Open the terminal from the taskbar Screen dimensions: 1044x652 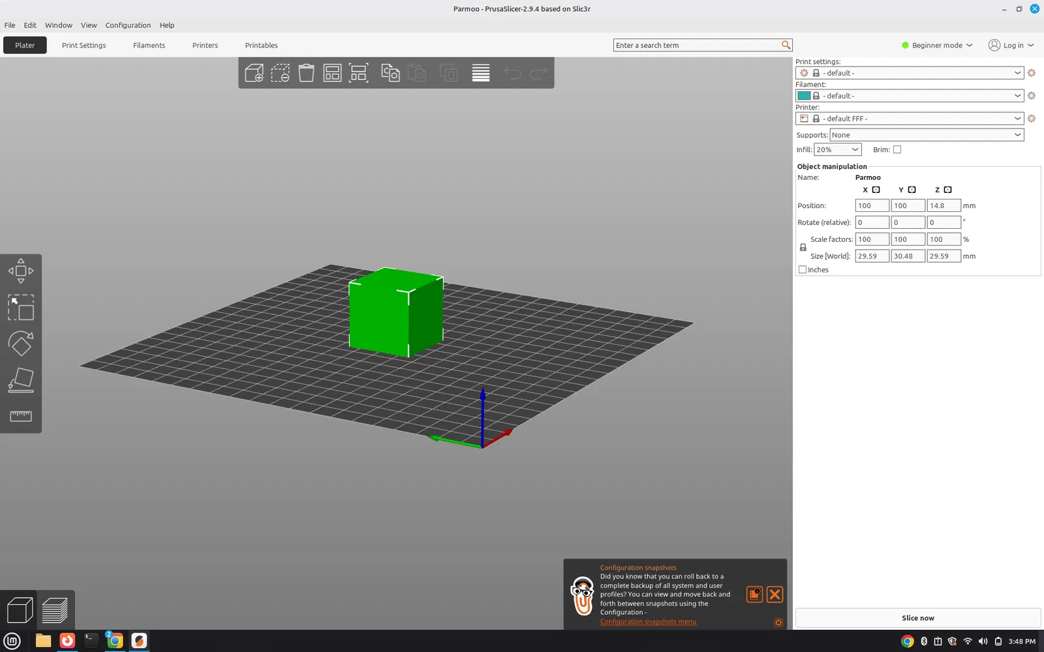click(91, 641)
